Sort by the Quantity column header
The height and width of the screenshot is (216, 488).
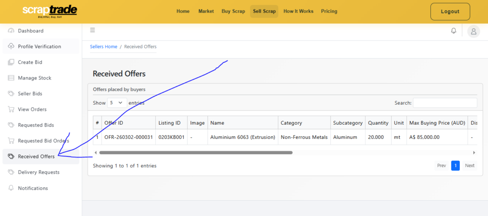[x=378, y=123]
